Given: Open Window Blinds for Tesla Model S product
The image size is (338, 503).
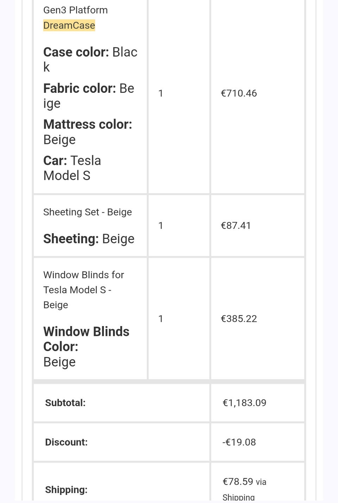Looking at the screenshot, I should (83, 289).
